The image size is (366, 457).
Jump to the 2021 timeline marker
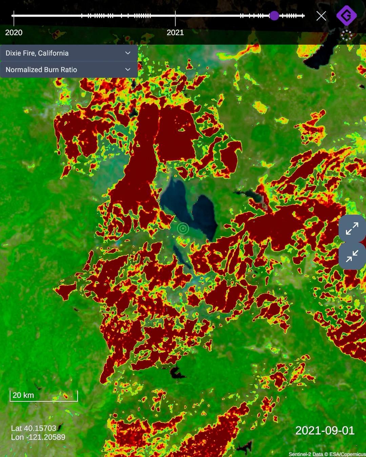[x=175, y=32]
